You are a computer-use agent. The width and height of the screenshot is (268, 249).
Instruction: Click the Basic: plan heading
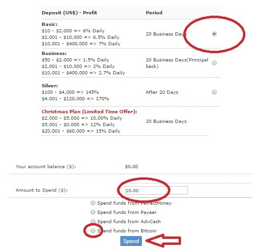pos(50,24)
